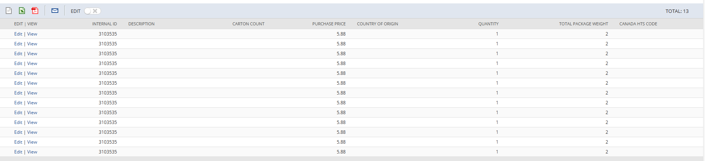Toggle the EDIT inline editing switch

click(92, 11)
